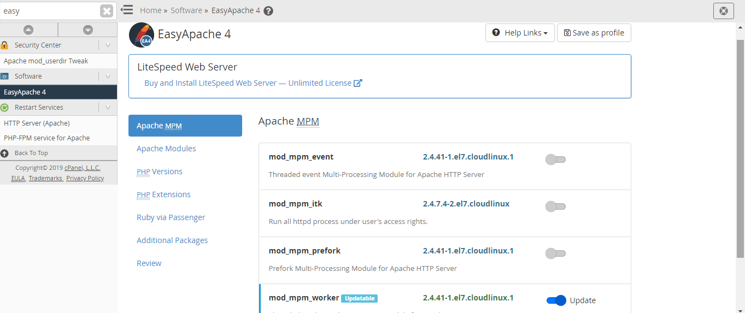The image size is (745, 313).
Task: Go to Home in breadcrumb
Action: (x=150, y=10)
